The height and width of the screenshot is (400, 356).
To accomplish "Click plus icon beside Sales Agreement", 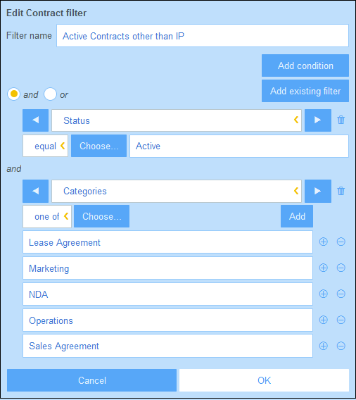I will click(324, 346).
